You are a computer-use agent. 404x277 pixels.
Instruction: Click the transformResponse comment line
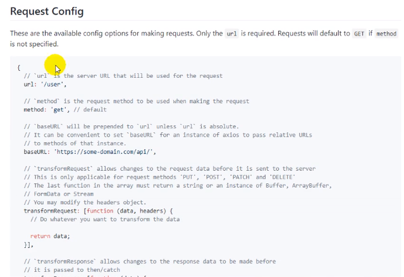(150, 261)
